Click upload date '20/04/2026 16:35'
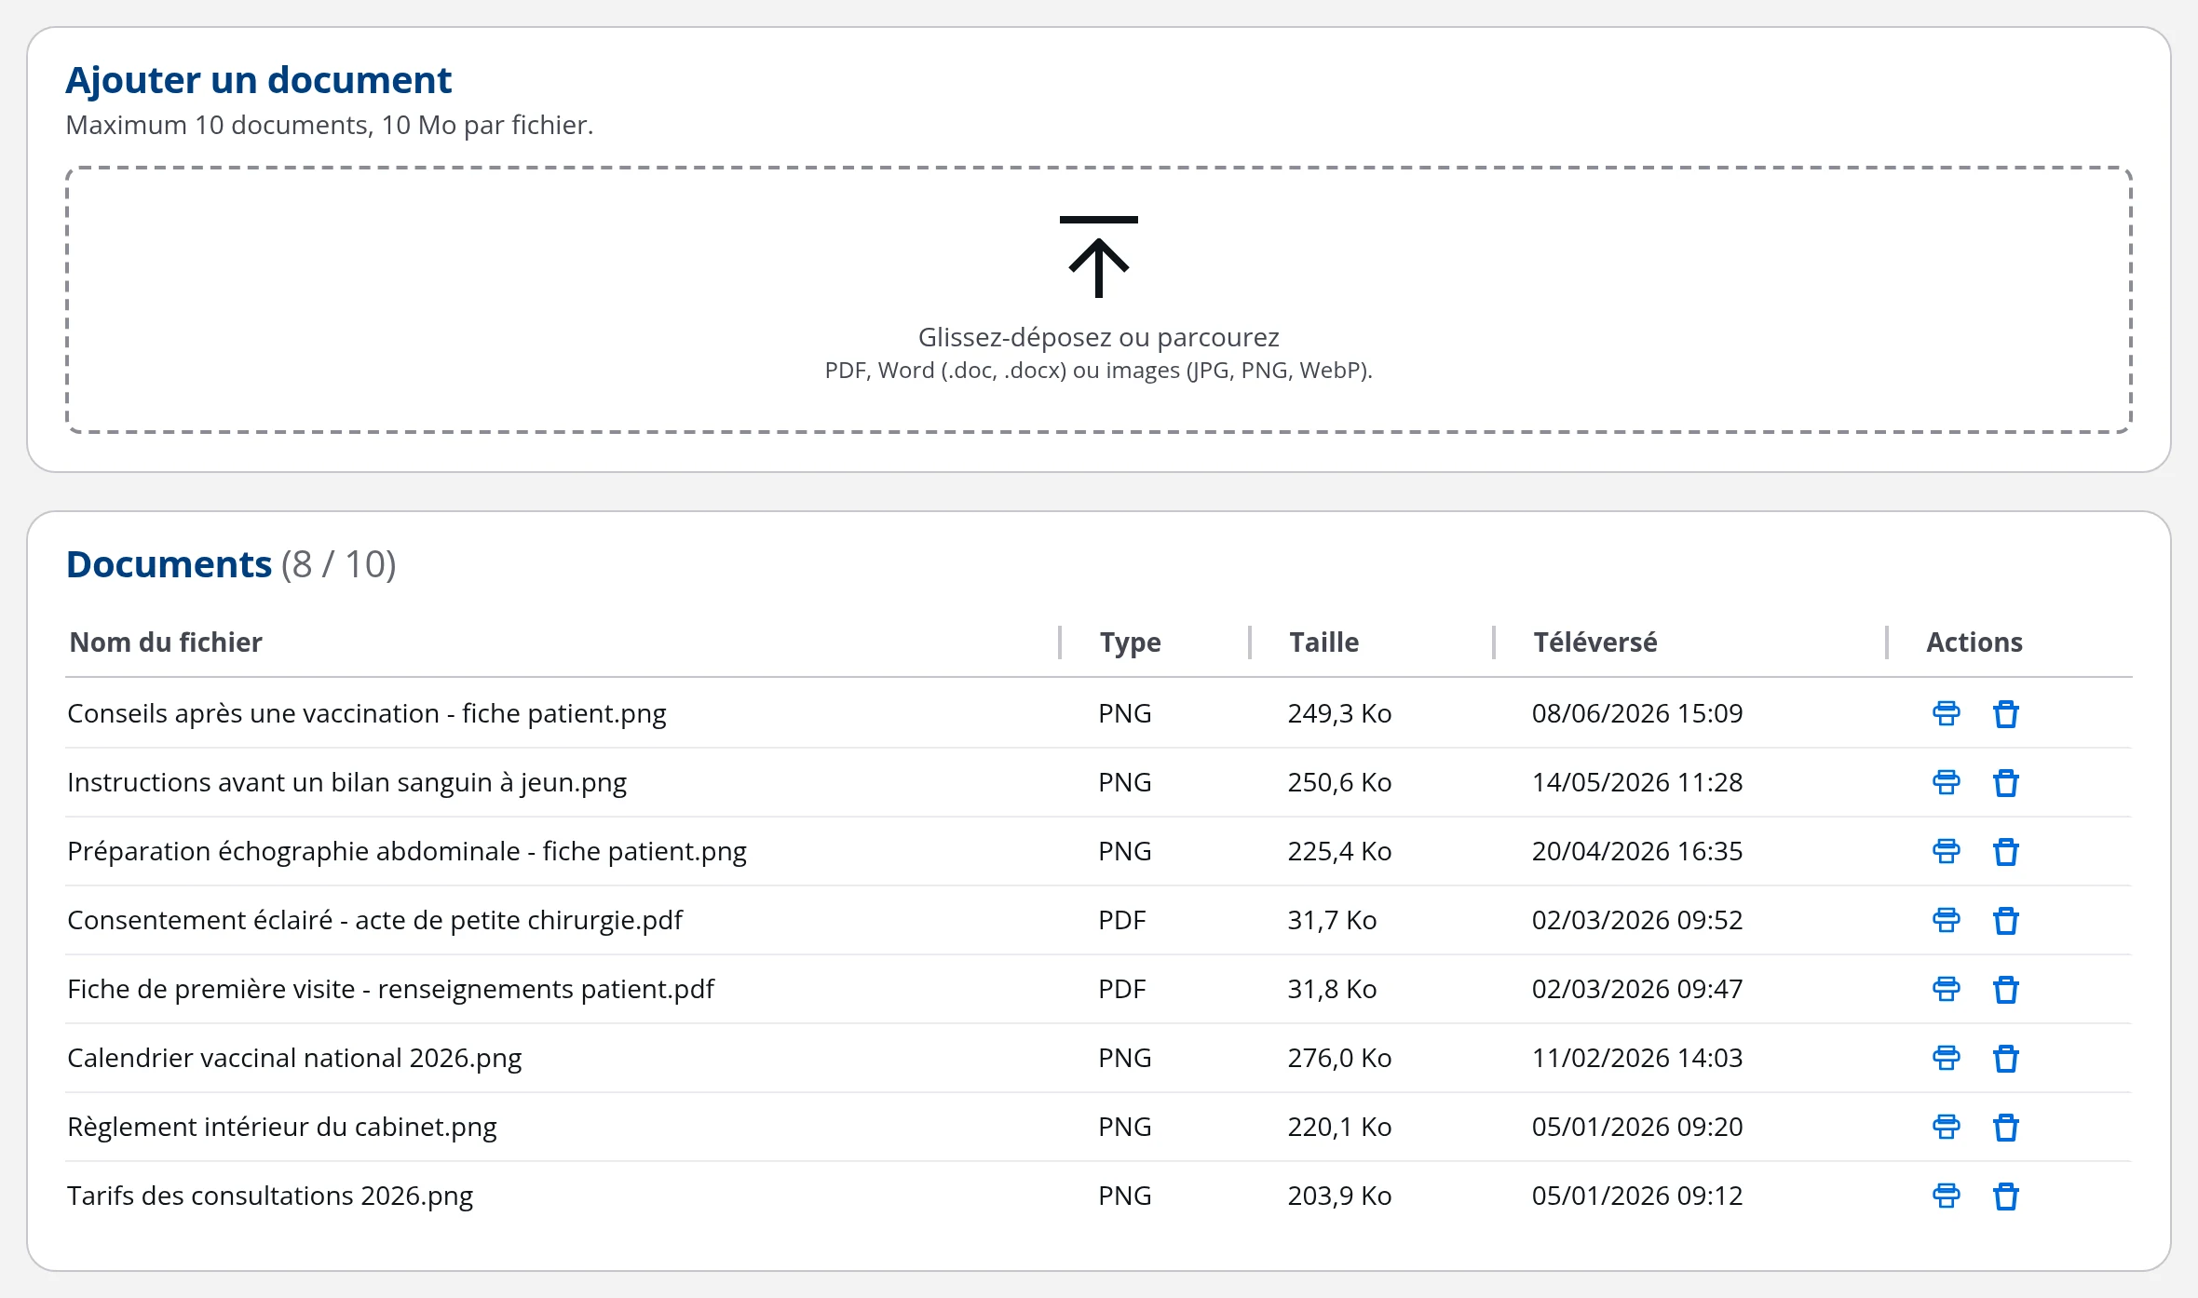Image resolution: width=2198 pixels, height=1298 pixels. [1637, 851]
